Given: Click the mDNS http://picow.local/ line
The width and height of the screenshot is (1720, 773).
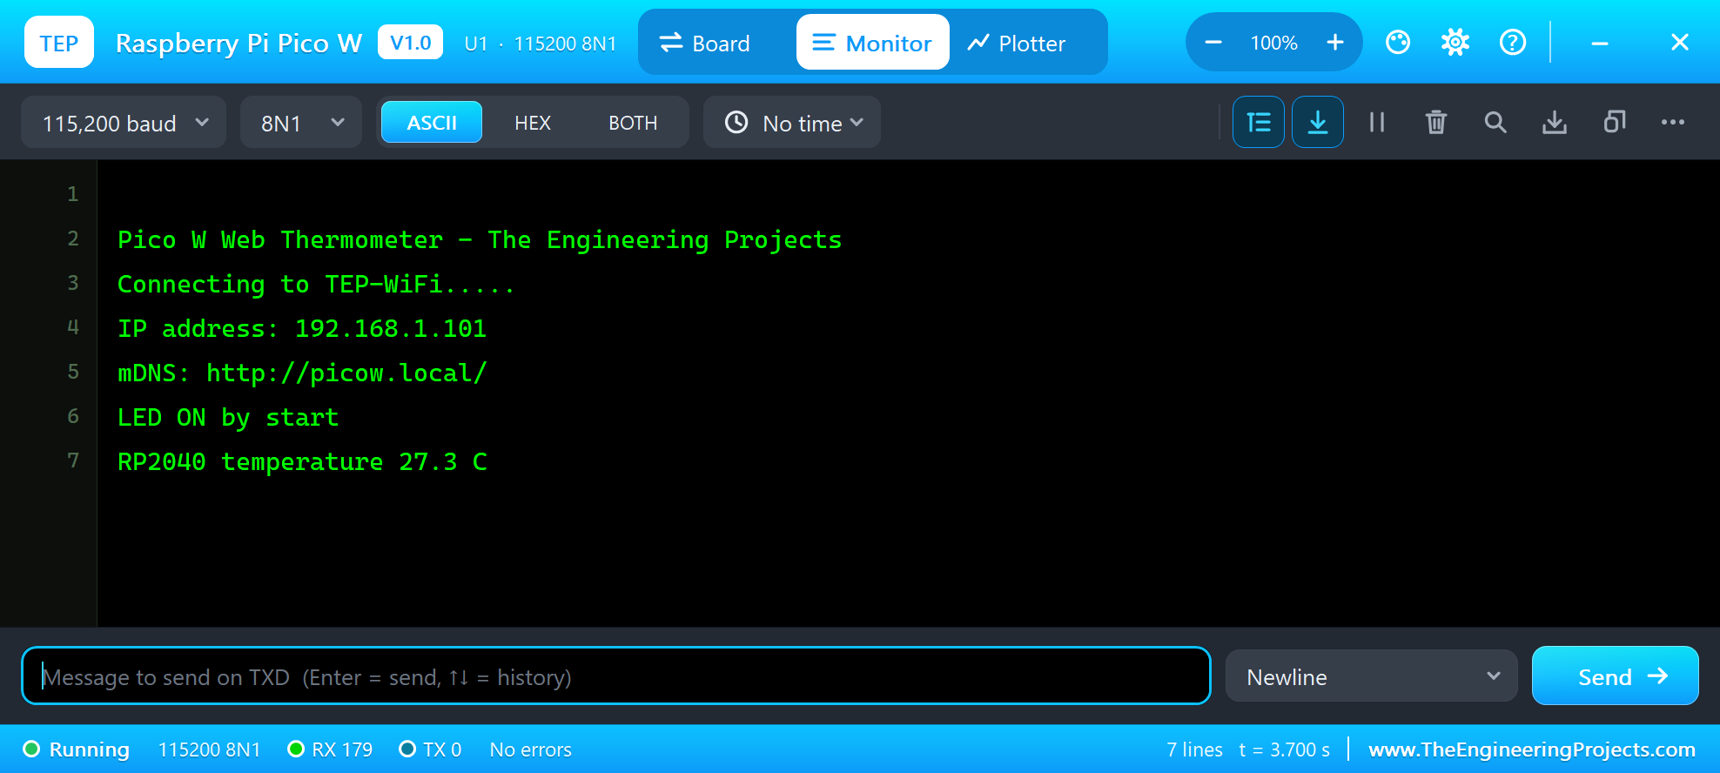Looking at the screenshot, I should (x=302, y=373).
